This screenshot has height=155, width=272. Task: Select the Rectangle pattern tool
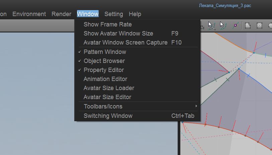click(259, 25)
